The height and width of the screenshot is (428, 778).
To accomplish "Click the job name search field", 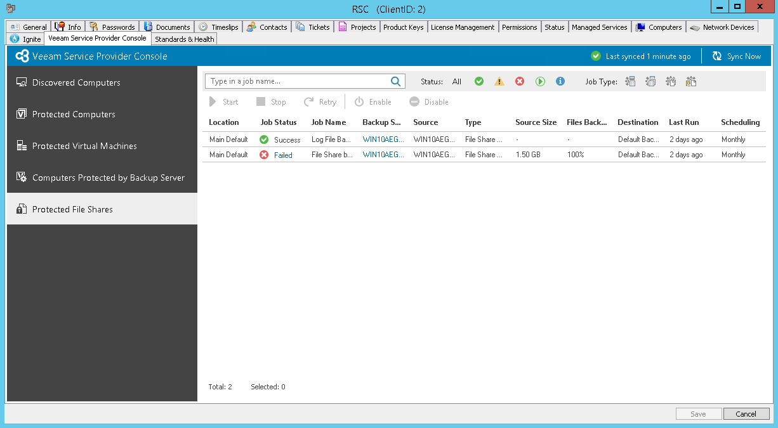I will coord(298,81).
